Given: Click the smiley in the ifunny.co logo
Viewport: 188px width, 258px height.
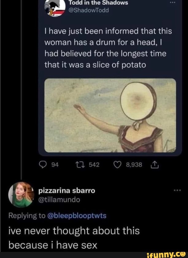Looking at the screenshot, I should pos(182,255).
